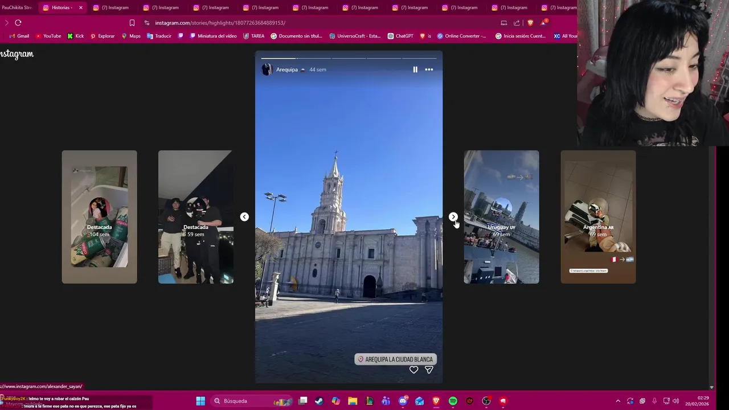This screenshot has height=410, width=729.
Task: Share the story via paper-plane icon
Action: point(429,370)
